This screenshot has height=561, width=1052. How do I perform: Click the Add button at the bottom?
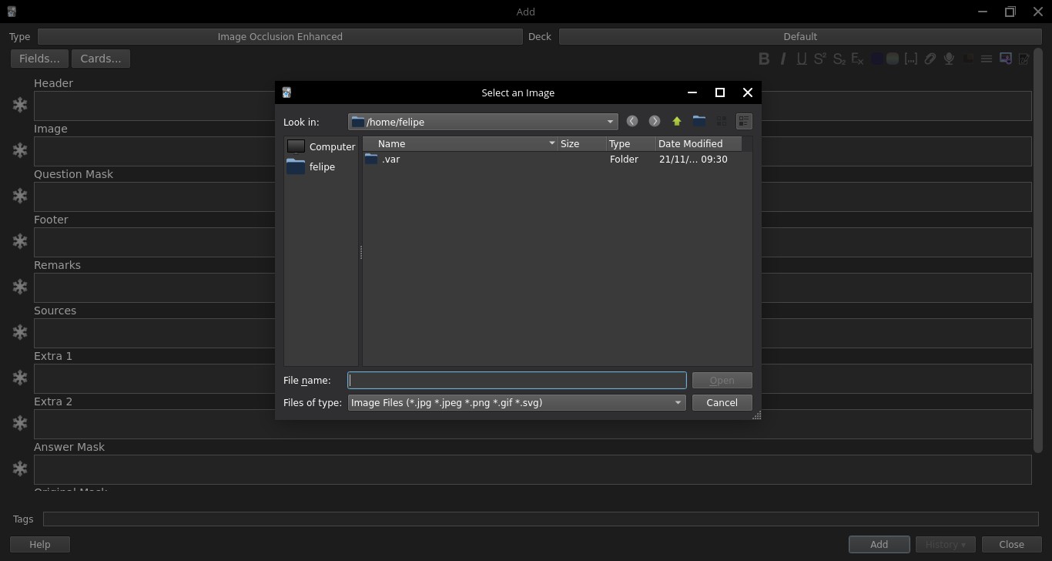[879, 544]
